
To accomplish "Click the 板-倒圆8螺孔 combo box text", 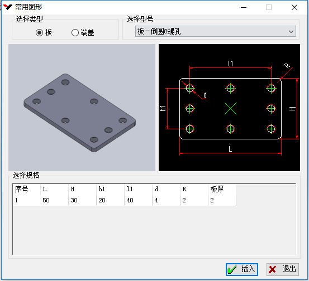I will click(159, 31).
